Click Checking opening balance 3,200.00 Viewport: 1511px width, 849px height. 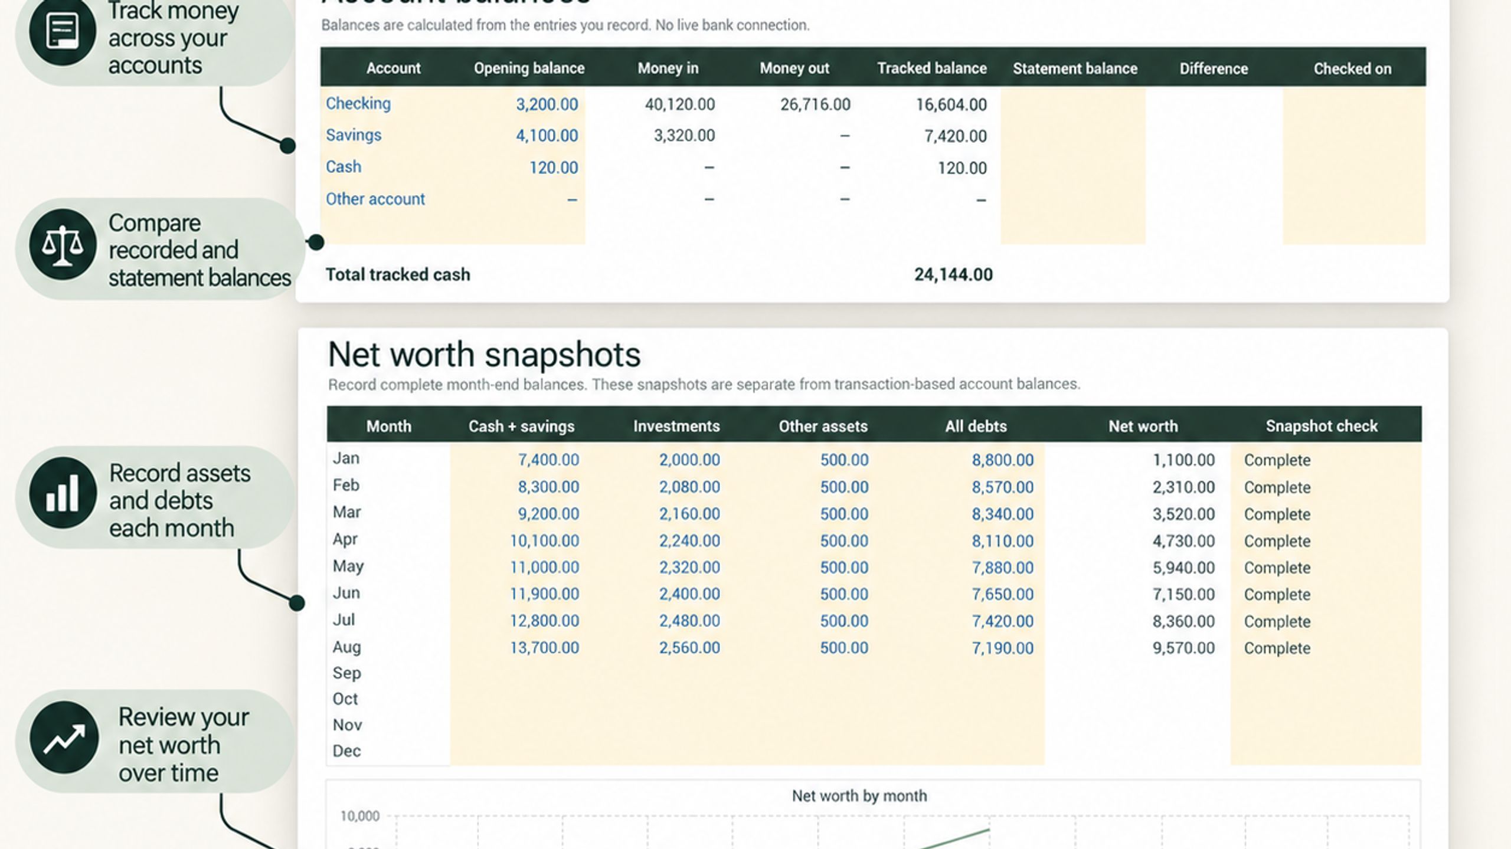coord(547,104)
